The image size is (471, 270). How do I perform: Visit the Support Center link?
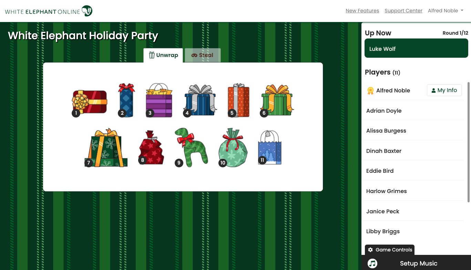click(403, 11)
